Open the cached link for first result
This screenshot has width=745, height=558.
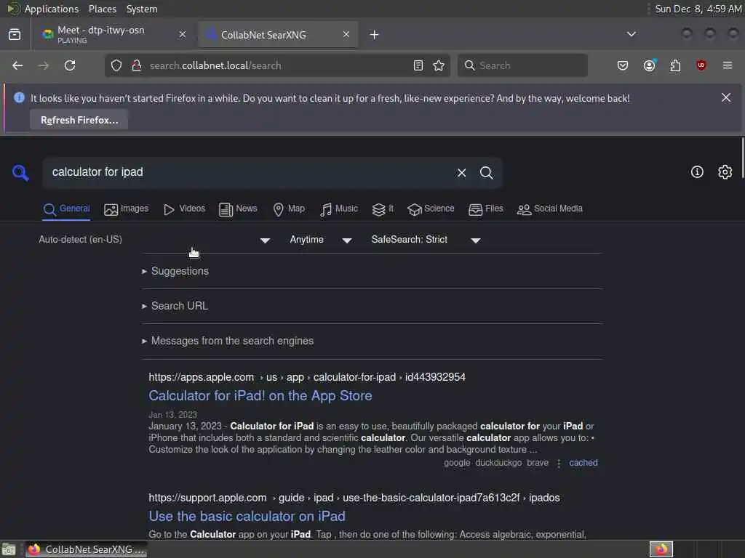point(583,463)
